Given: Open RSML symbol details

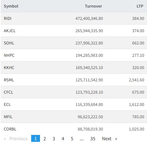Looking at the screenshot, I should click(x=9, y=80).
